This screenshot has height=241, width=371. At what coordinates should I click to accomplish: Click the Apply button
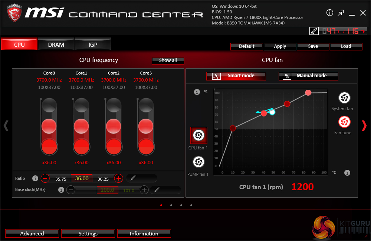[x=280, y=46]
